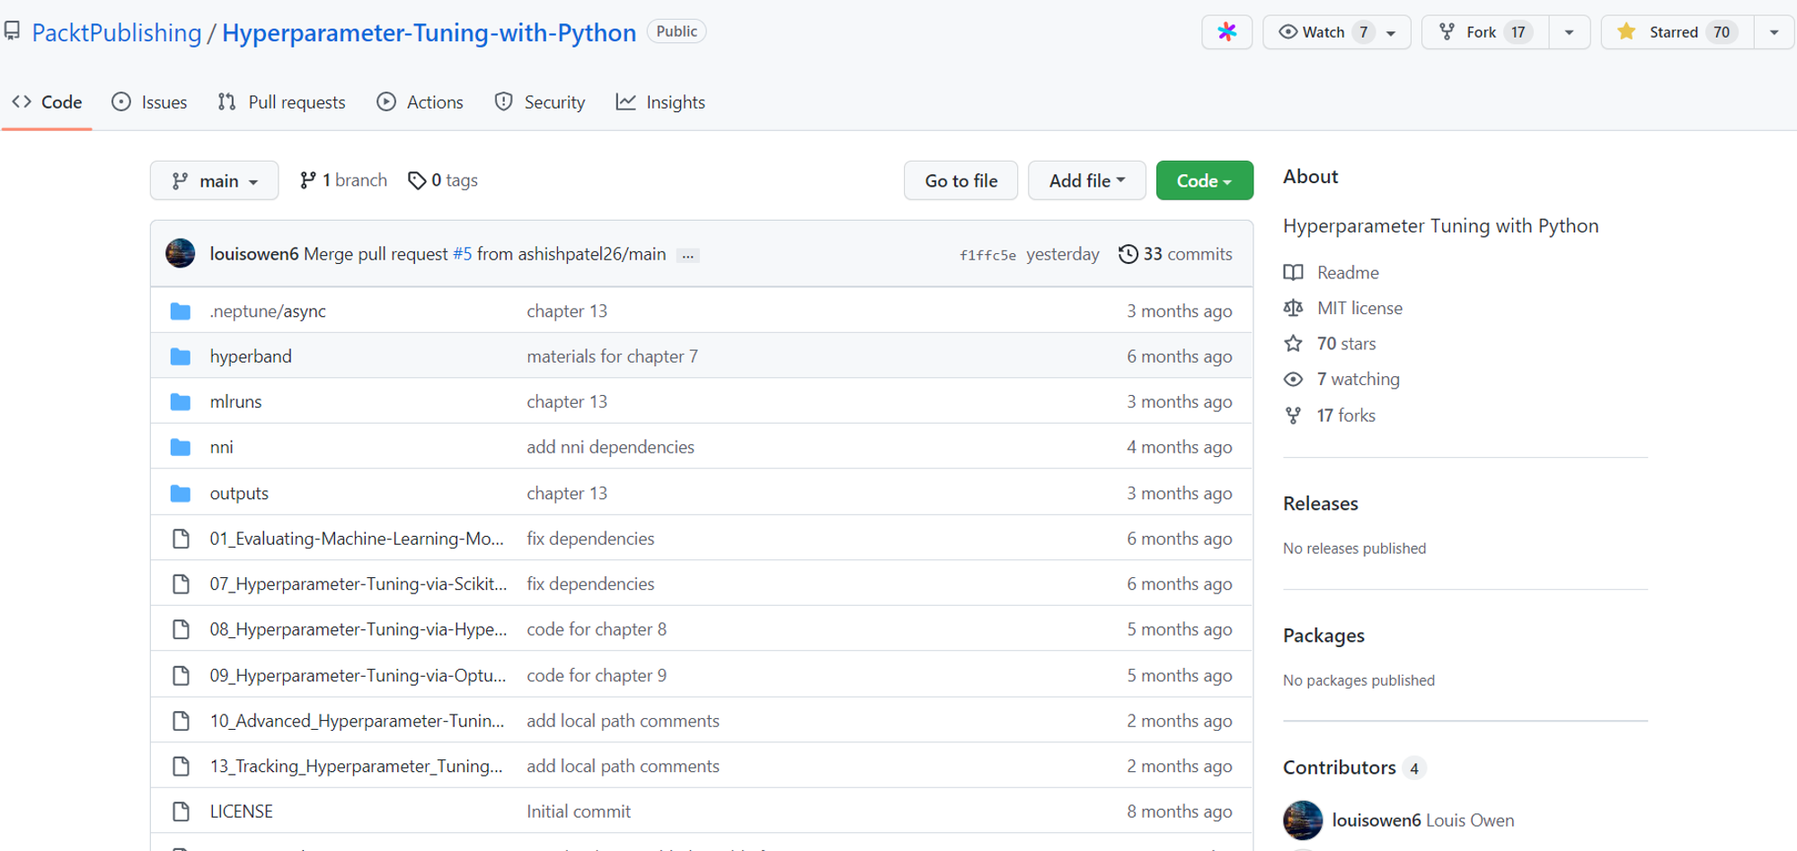Open the main branch dropdown
Screen dimensions: 1797x851
click(x=215, y=180)
